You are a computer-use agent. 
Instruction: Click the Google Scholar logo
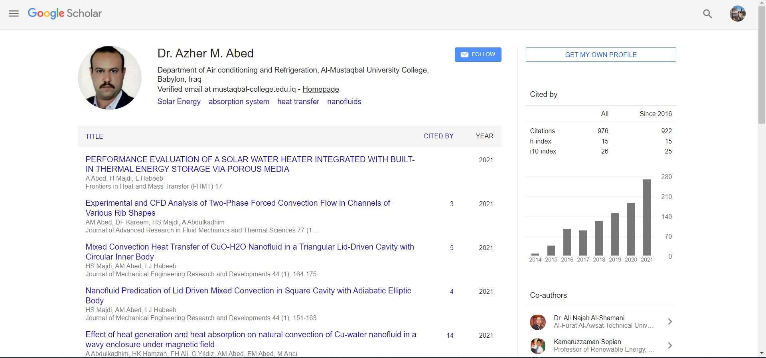(65, 14)
